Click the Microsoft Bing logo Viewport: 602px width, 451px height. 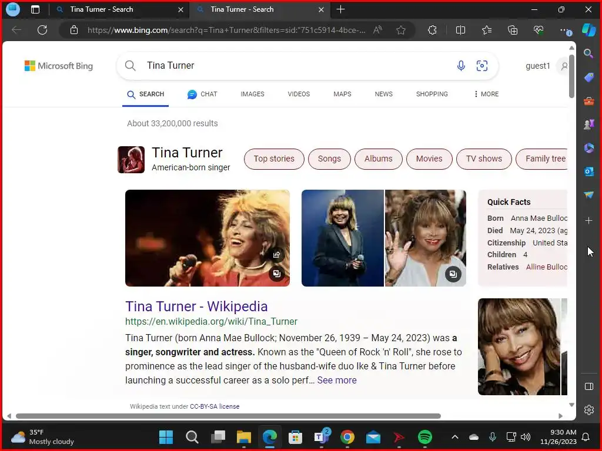click(x=59, y=66)
